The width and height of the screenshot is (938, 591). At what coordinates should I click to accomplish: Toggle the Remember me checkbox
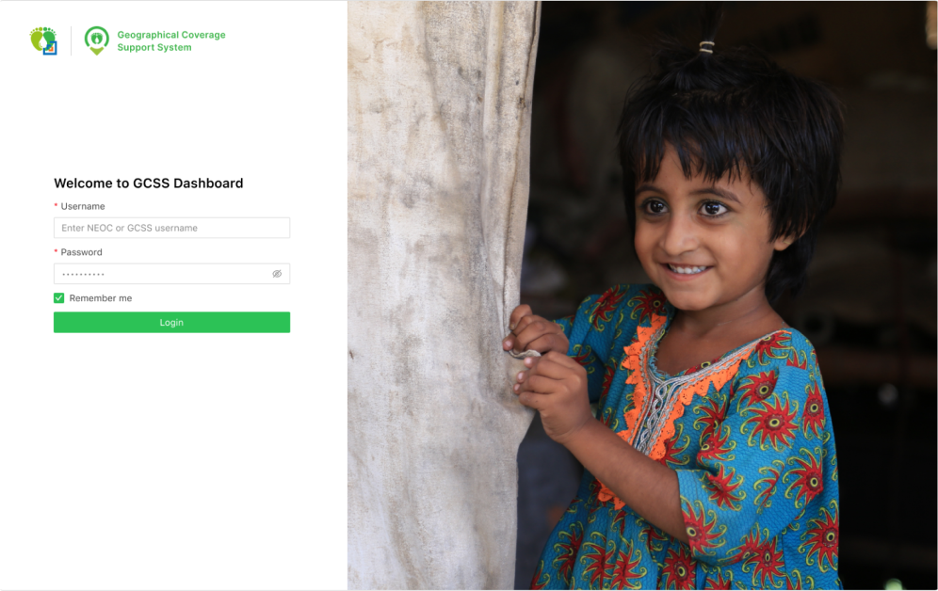58,298
